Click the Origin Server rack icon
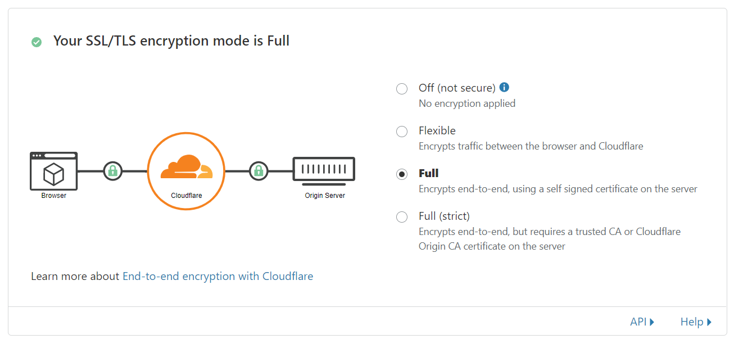 point(324,171)
